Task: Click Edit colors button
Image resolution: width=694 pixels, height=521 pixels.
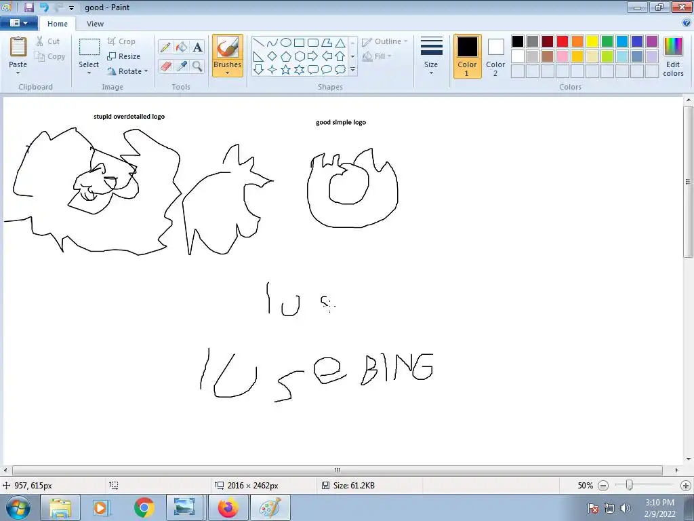Action: point(673,56)
